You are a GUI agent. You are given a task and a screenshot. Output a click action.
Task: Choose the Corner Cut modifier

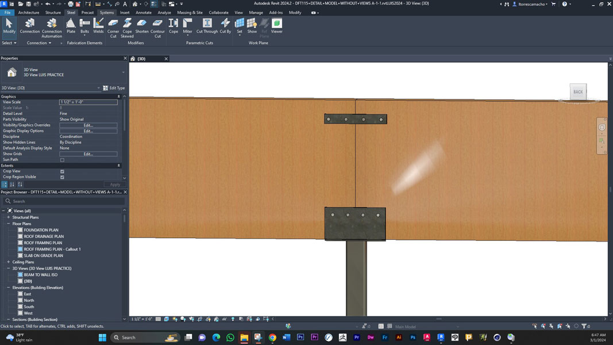click(x=113, y=26)
